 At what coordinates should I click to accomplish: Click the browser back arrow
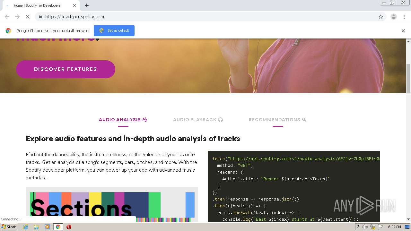tap(7, 17)
